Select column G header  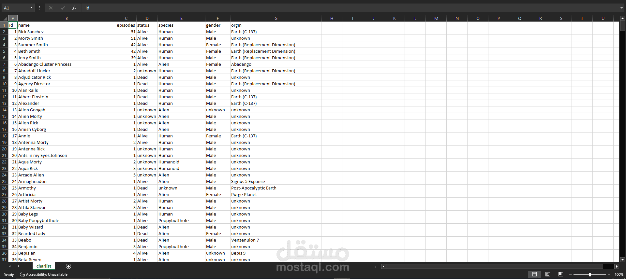pyautogui.click(x=276, y=19)
